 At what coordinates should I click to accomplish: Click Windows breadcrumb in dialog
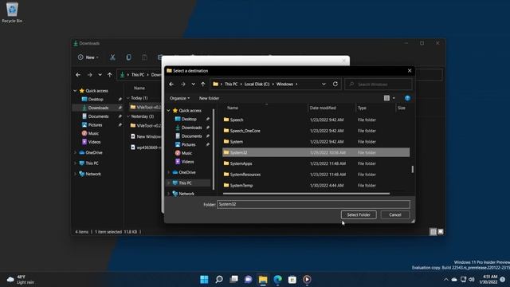tap(284, 85)
